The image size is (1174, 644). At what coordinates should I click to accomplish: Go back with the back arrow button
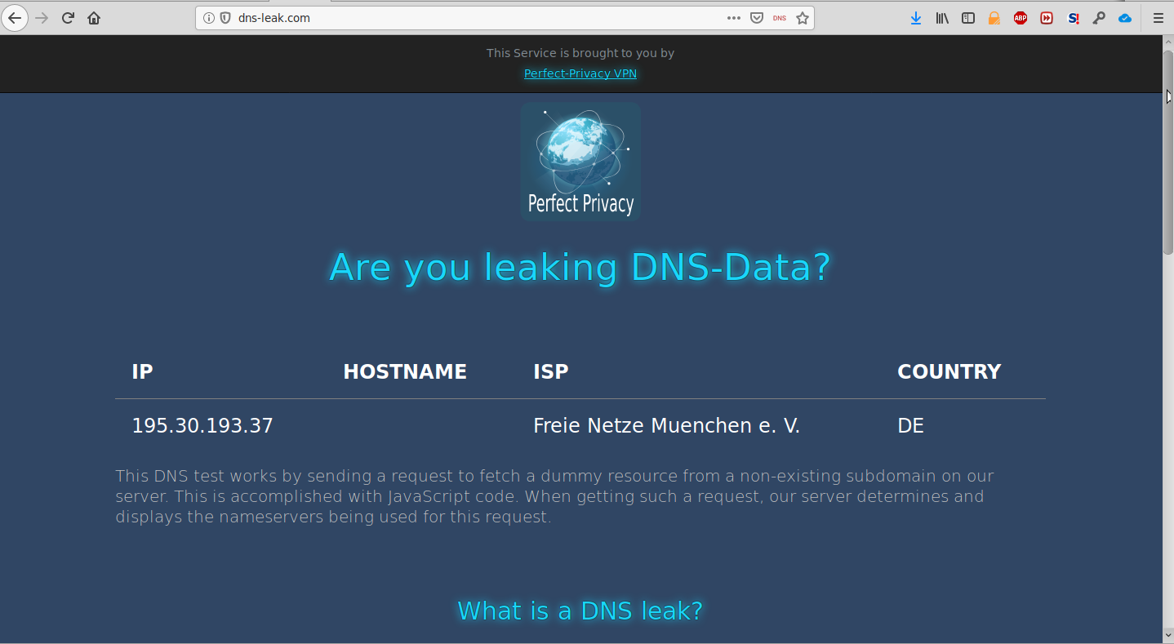coord(15,17)
